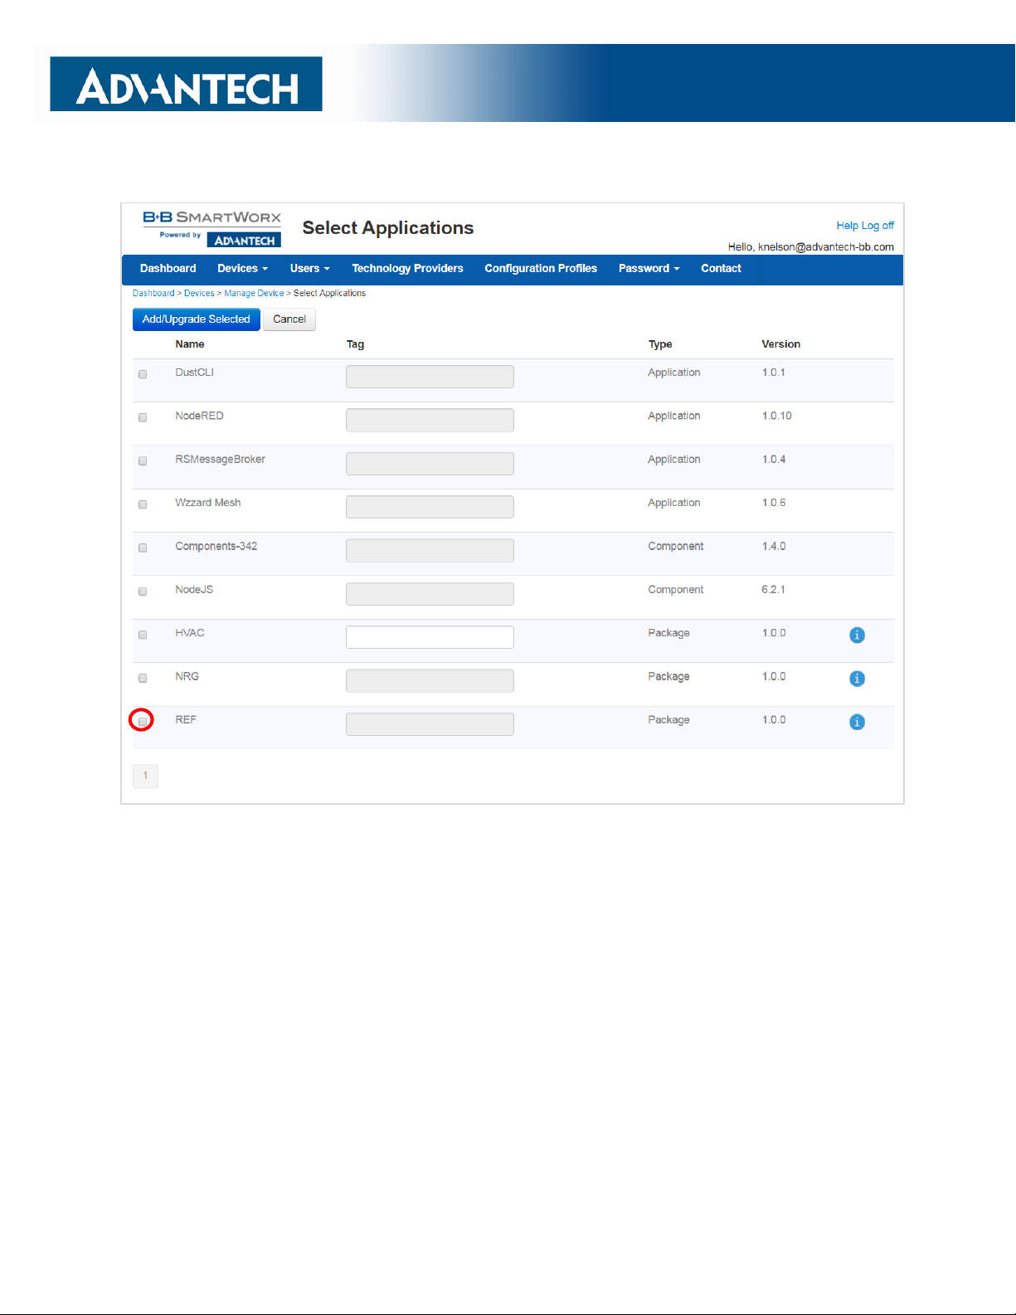Open the Contact page
This screenshot has width=1016, height=1315.
click(721, 269)
